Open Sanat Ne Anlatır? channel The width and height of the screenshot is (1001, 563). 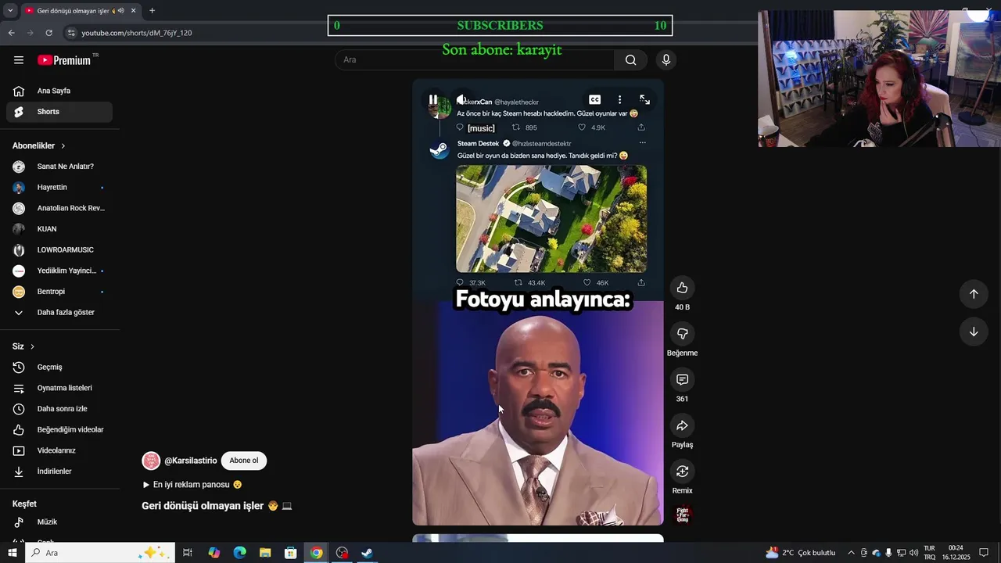coord(59,167)
